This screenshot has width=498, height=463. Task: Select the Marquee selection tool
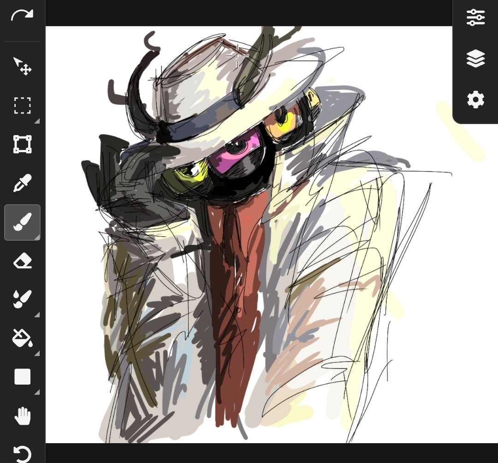click(22, 106)
